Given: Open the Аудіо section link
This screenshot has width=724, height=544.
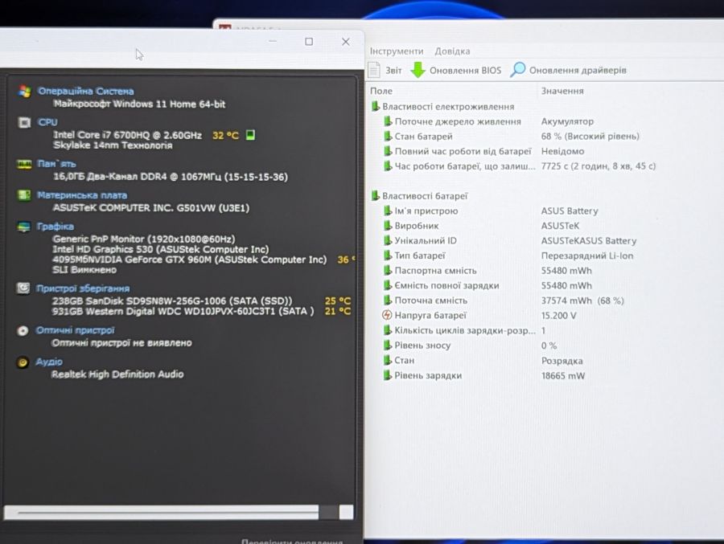Looking at the screenshot, I should coord(49,362).
